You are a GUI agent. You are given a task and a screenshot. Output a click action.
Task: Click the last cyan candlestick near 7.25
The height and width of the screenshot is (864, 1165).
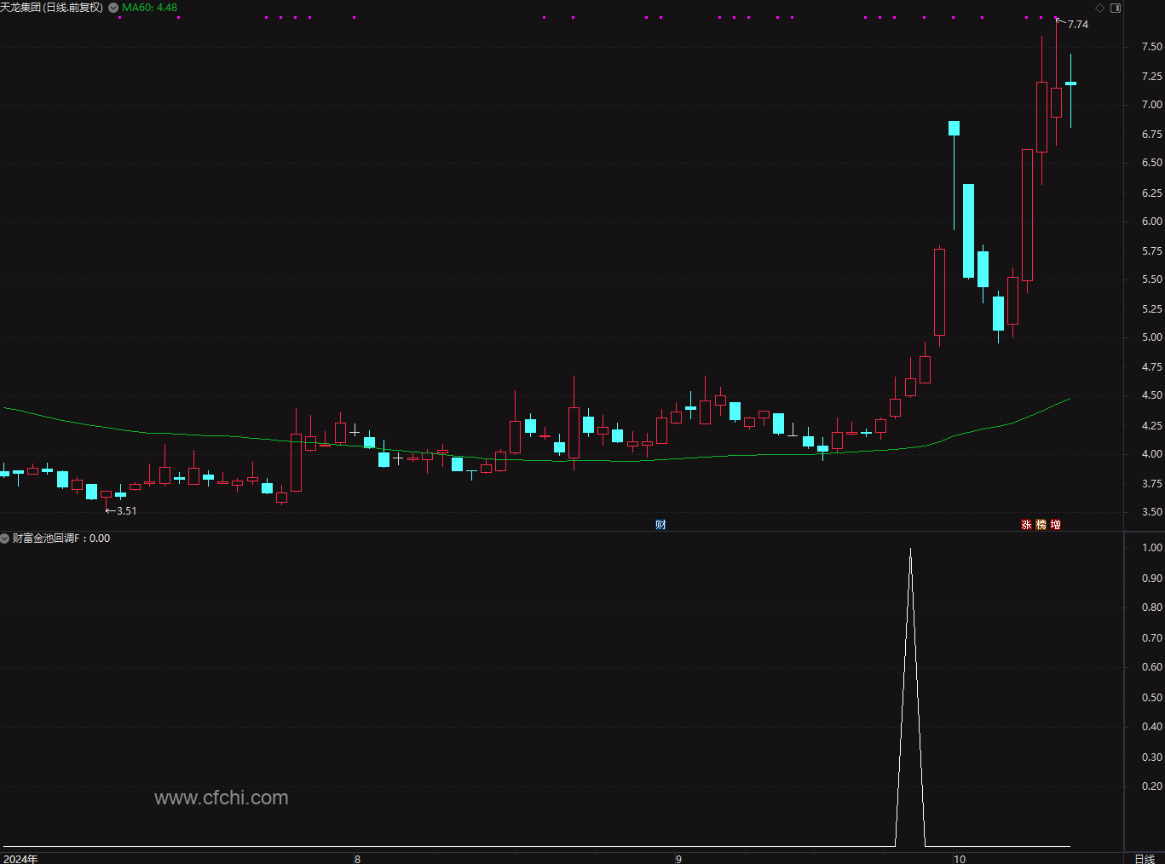[x=1070, y=84]
